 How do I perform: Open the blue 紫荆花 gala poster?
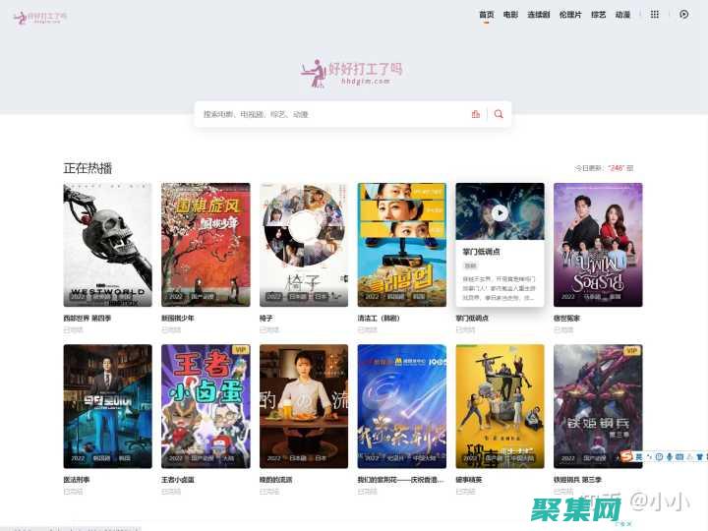click(402, 406)
